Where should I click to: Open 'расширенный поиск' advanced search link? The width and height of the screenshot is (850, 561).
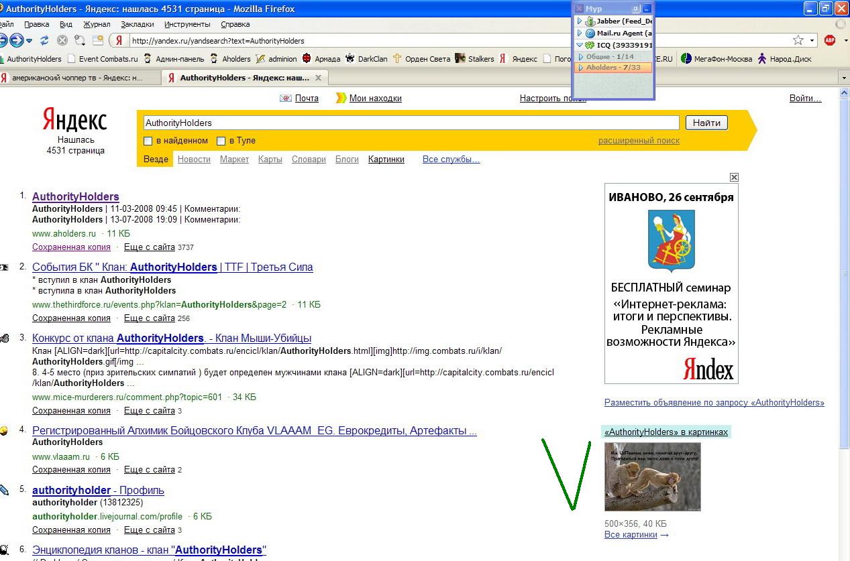[x=639, y=141]
